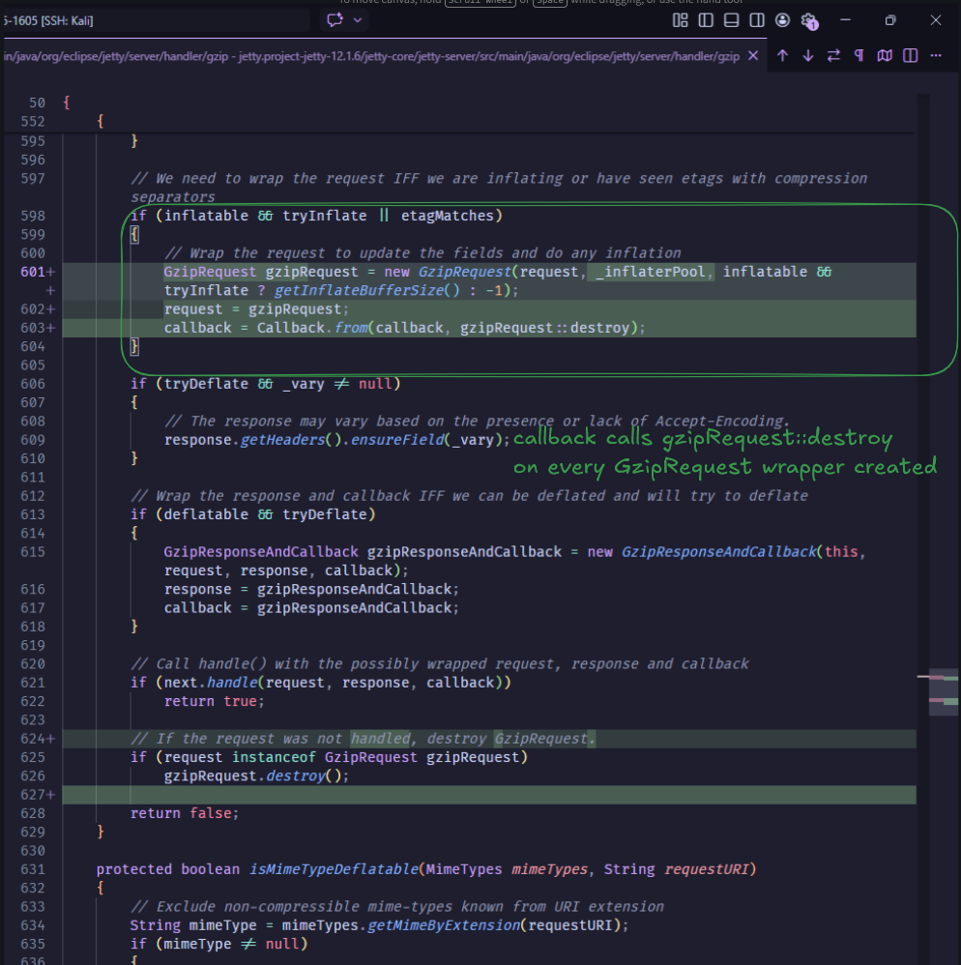Toggle the secondary side bar
Image resolution: width=961 pixels, height=965 pixels.
pyautogui.click(x=757, y=20)
